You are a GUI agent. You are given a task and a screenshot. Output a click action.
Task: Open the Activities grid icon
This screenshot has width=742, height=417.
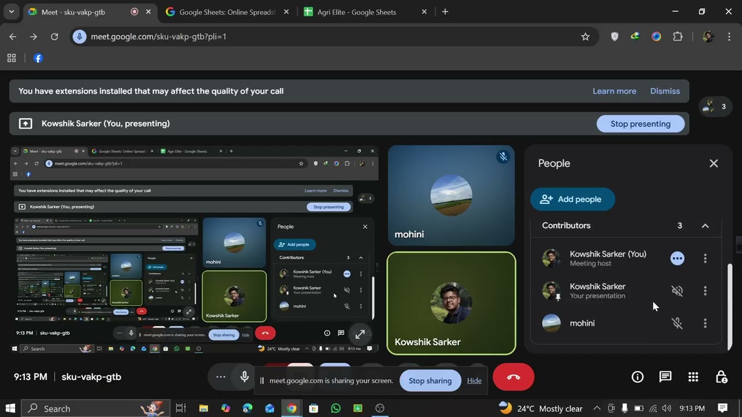click(x=693, y=377)
